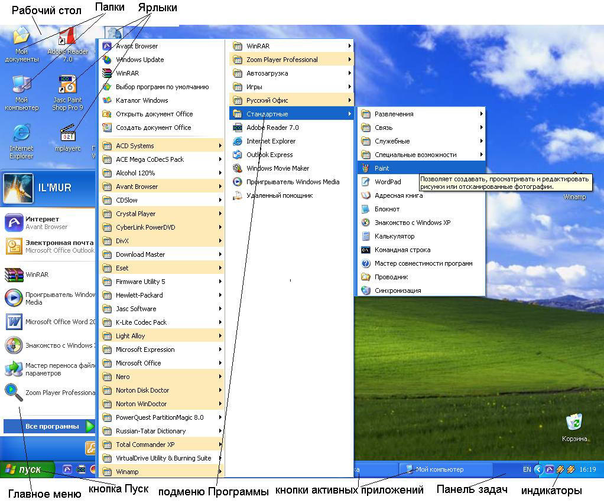
Task: Open the Crystal Player menu entry
Action: tap(162, 214)
